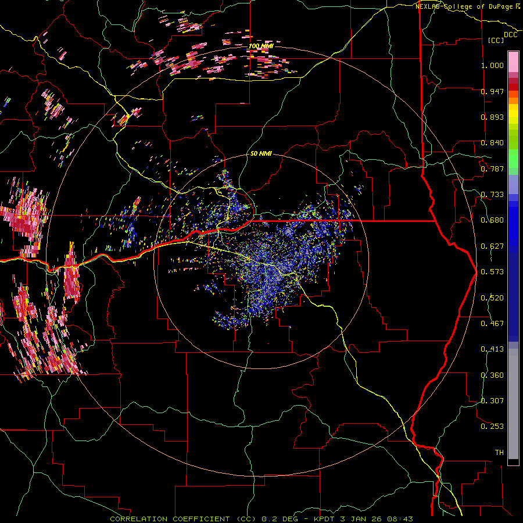Click the KPDT 3 JAN 26 08:43 timestamp
The height and width of the screenshot is (523, 523).
[363, 519]
